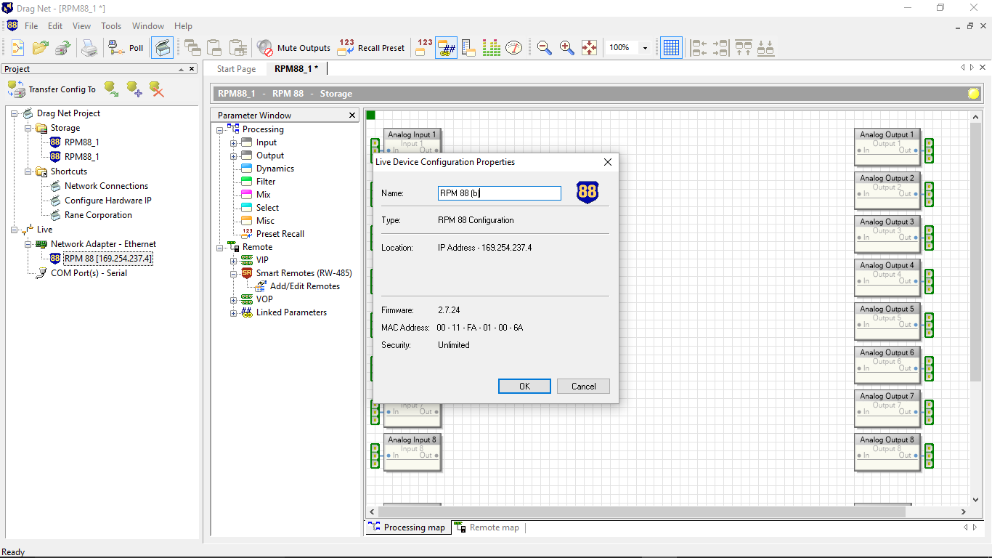The width and height of the screenshot is (992, 558).
Task: Close the Live Device Configuration Properties dialog
Action: click(608, 162)
